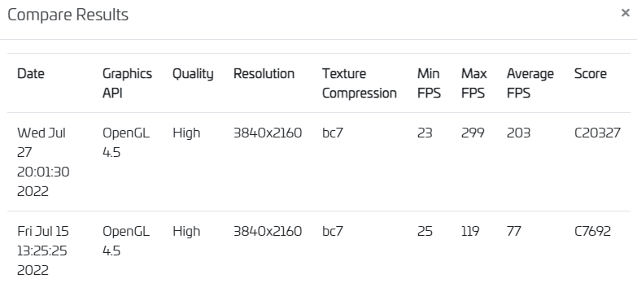The image size is (637, 305).
Task: Click the Compare Results title
Action: point(68,15)
